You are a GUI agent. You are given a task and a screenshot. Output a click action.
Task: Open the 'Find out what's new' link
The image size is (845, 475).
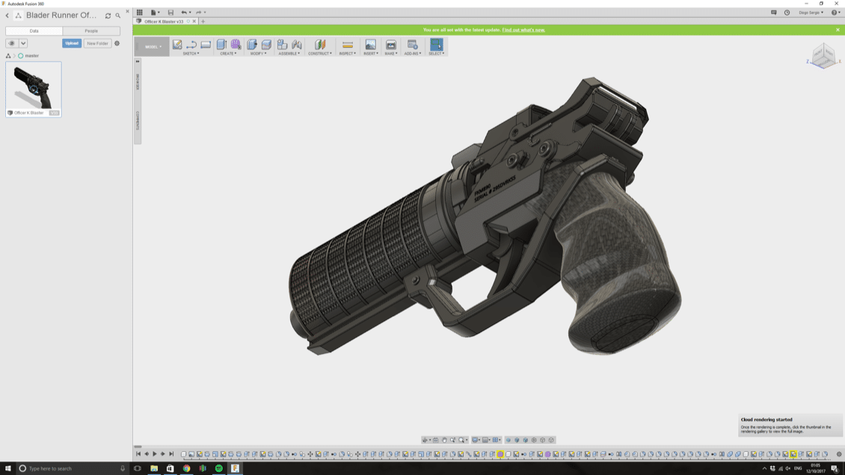pyautogui.click(x=523, y=30)
